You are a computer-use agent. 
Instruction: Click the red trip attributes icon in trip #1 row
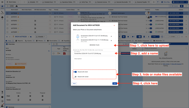[64, 54]
